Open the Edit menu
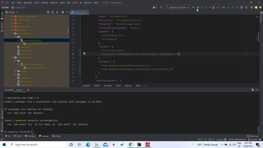263x148 pixels. [13, 2]
